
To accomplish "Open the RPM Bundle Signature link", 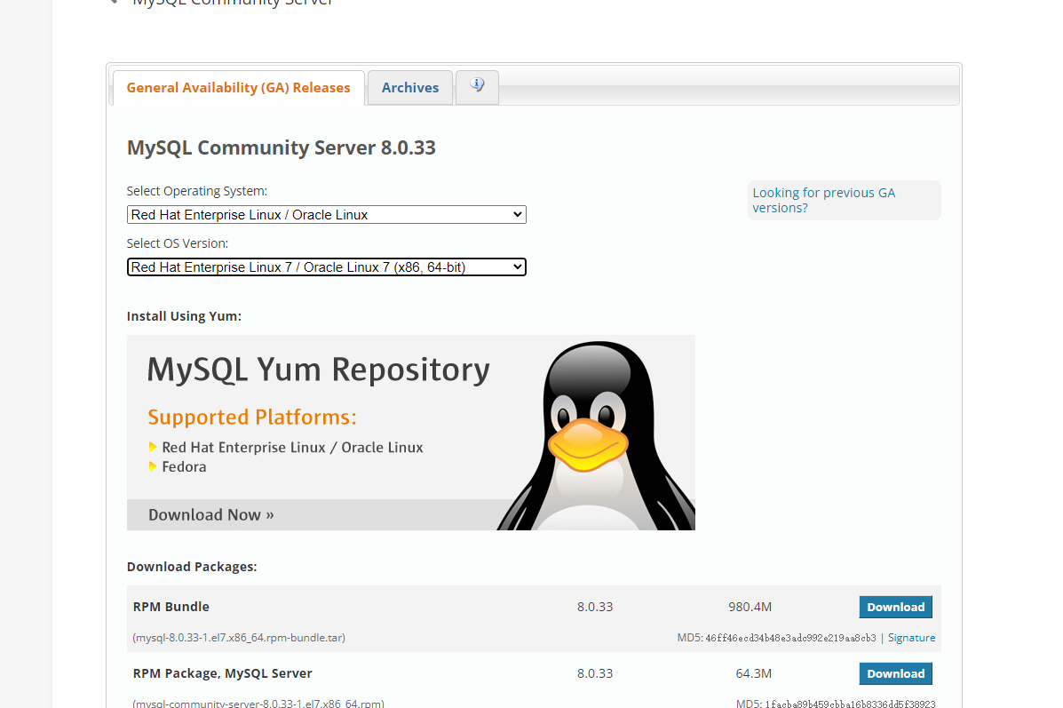I will coord(911,638).
